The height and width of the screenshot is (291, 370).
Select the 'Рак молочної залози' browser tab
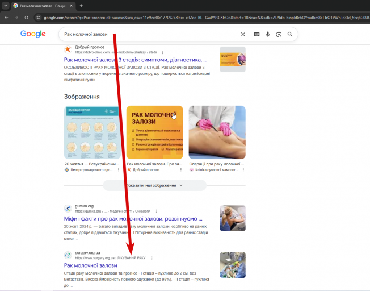point(43,6)
